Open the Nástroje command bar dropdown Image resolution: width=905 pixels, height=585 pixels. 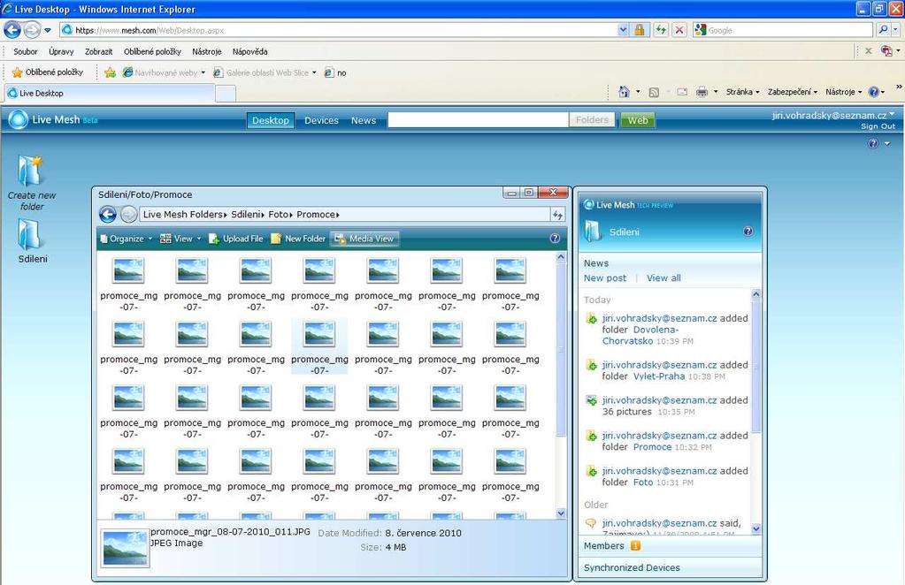tap(843, 92)
